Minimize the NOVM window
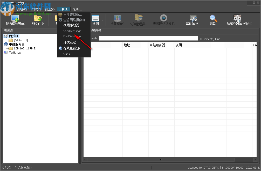Screen dimensions: 261x171 tap(250, 3)
